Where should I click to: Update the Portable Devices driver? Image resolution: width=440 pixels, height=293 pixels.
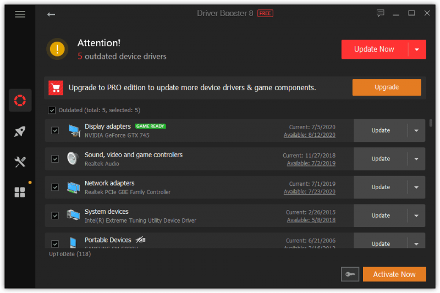(381, 242)
